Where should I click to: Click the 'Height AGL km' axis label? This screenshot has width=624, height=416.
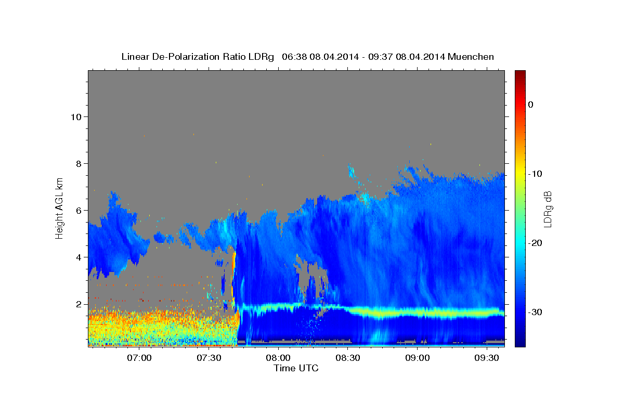59,208
